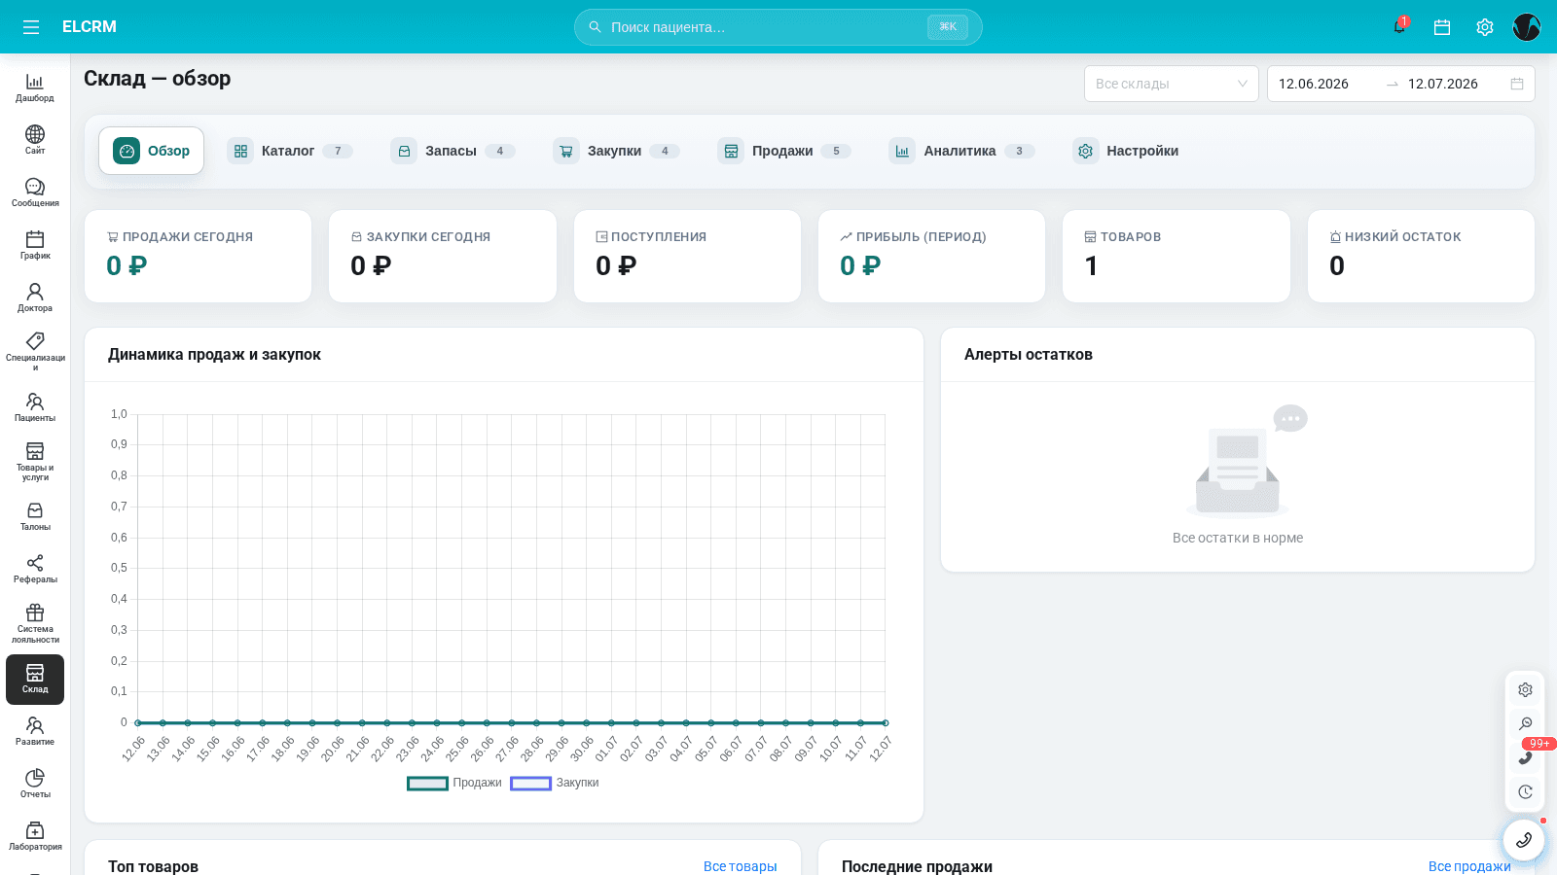Open График in sidebar

coord(35,245)
